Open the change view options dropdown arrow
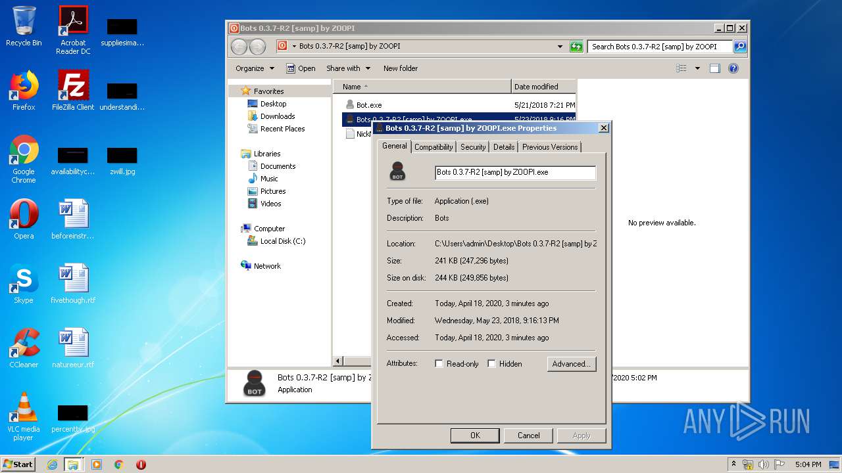The image size is (842, 473). [x=697, y=68]
